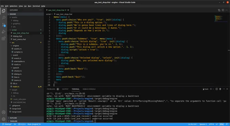This screenshot has width=230, height=126.
Task: Change the LF end-of-line sequence
Action: pyautogui.click(x=217, y=124)
